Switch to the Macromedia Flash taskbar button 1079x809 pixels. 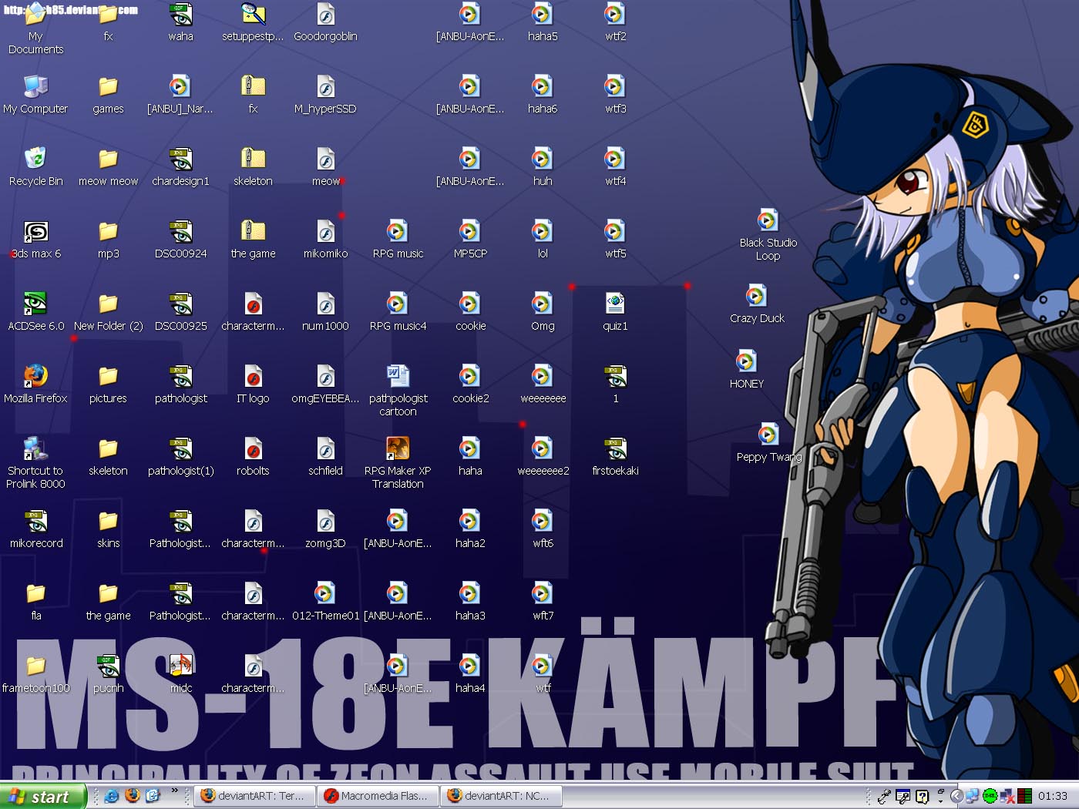[x=378, y=797]
